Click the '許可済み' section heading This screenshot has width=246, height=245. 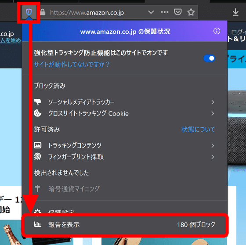pyautogui.click(x=47, y=130)
